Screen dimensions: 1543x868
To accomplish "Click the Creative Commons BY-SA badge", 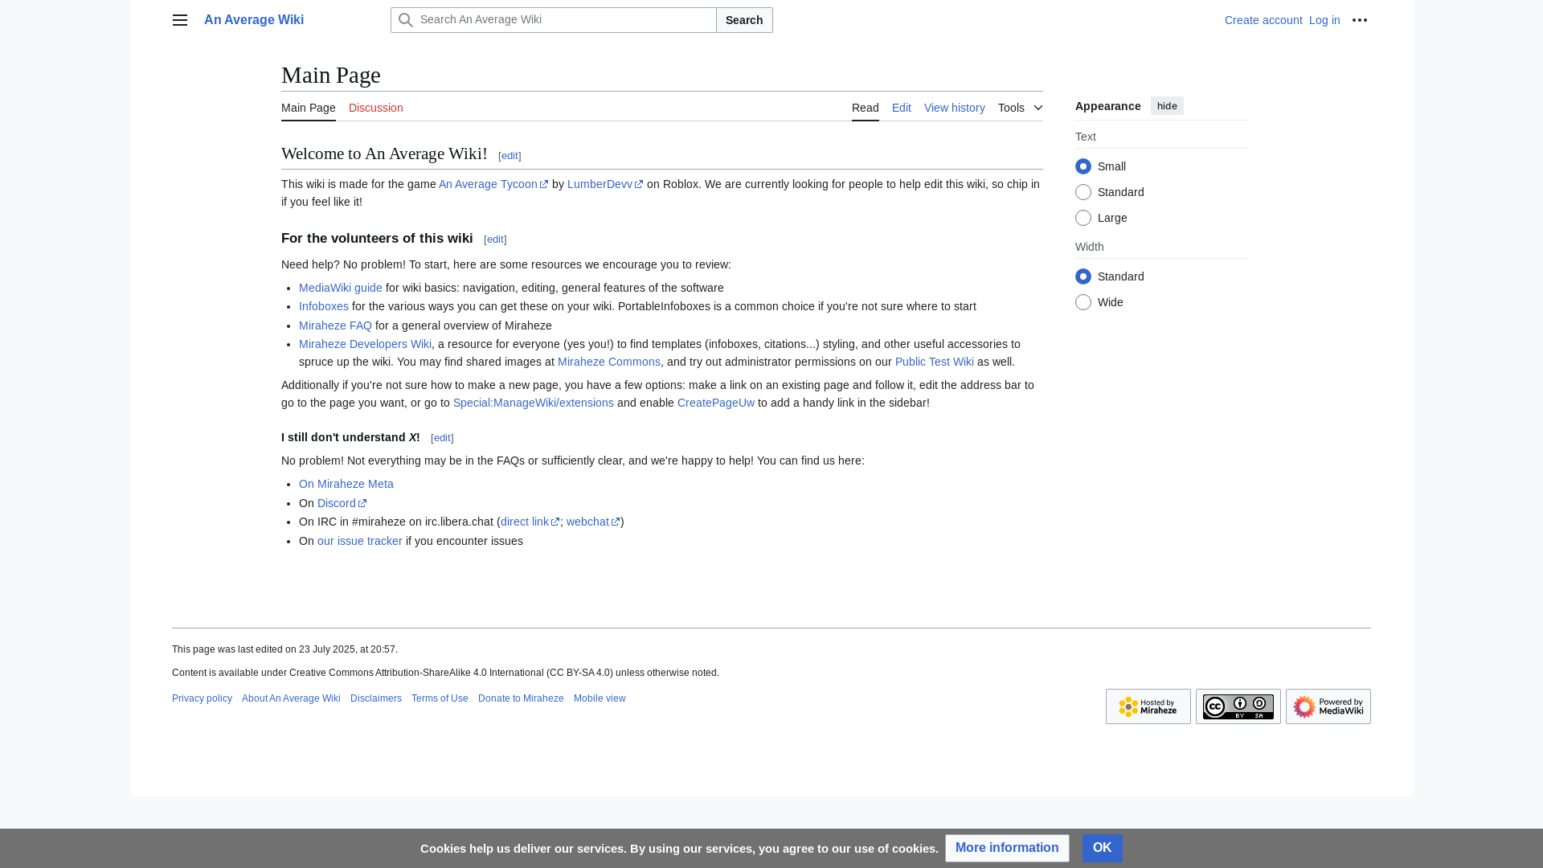I will pos(1238,706).
